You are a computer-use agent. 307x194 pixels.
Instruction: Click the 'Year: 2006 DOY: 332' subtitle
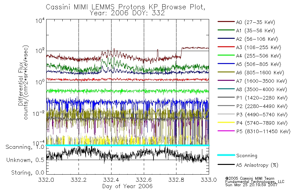[x=127, y=13]
